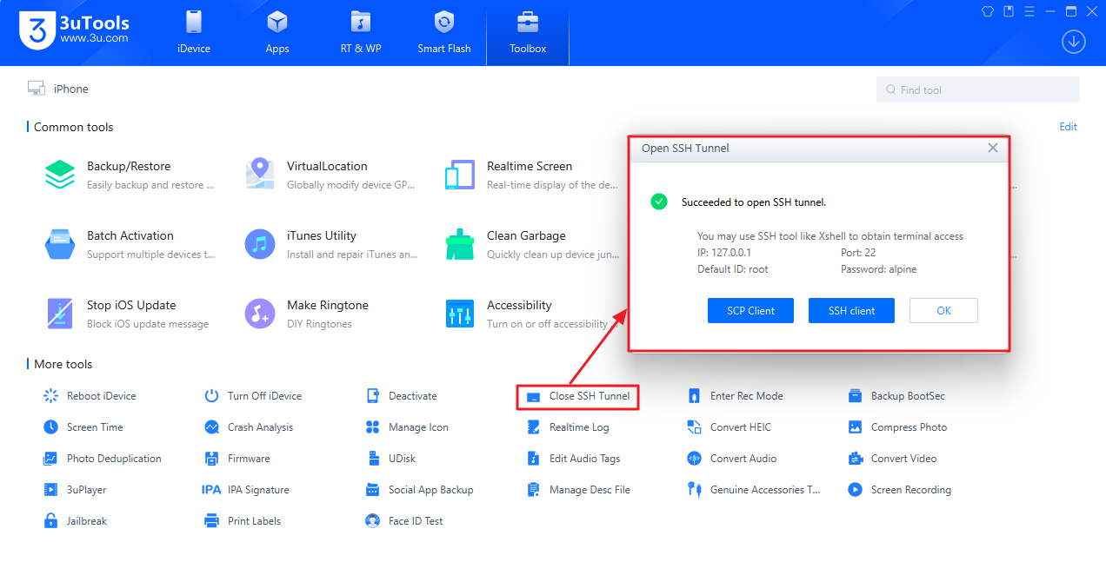This screenshot has width=1106, height=582.
Task: Open Photo Deduplication tool
Action: (x=102, y=459)
